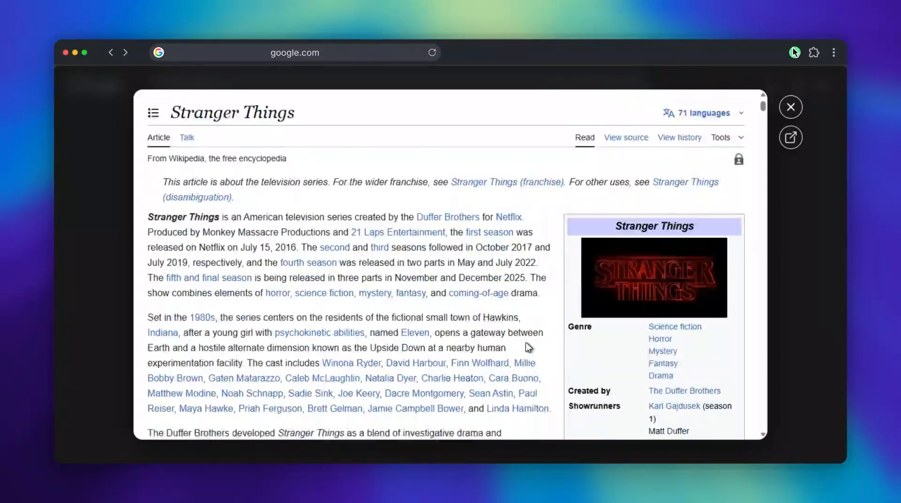Image resolution: width=901 pixels, height=503 pixels.
Task: Open the View history tab
Action: coord(680,137)
